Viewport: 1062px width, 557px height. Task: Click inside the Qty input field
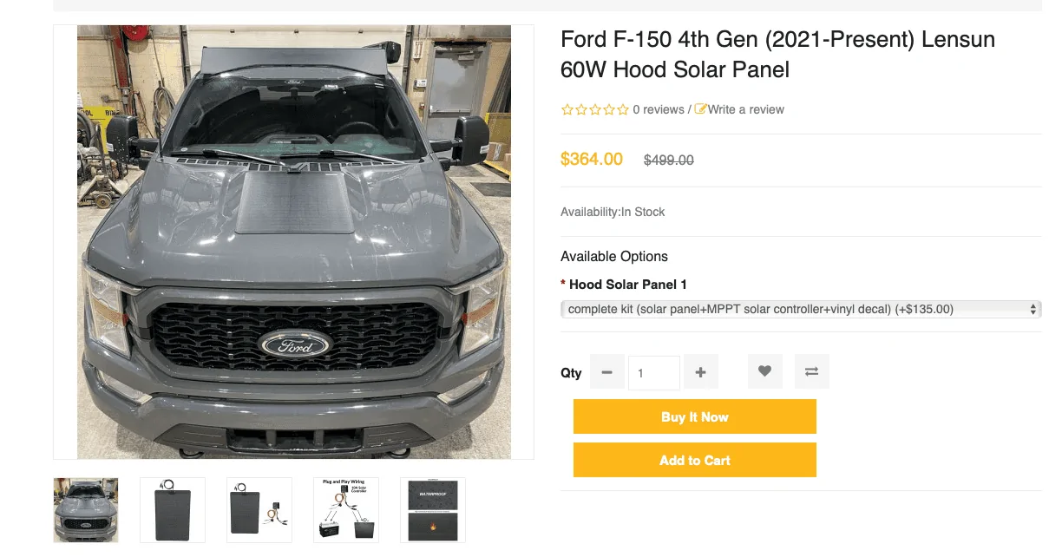[653, 371]
